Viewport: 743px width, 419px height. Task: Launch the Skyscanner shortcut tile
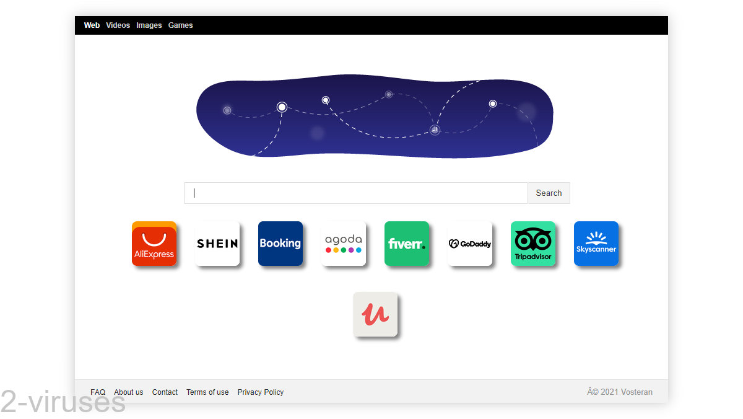click(x=596, y=244)
